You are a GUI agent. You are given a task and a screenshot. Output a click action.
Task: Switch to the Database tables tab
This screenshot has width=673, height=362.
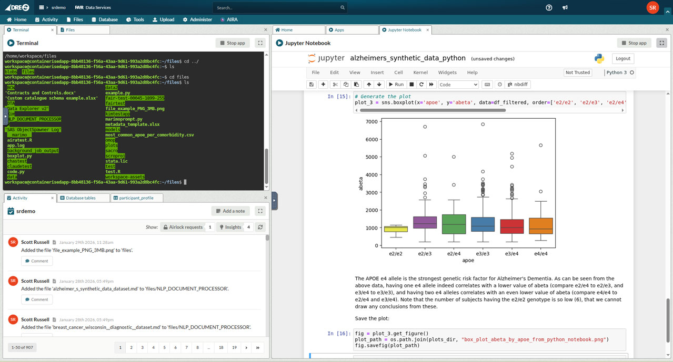(x=81, y=198)
